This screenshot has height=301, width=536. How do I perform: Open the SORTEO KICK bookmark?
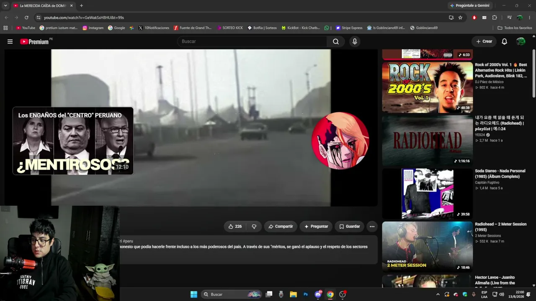coord(230,28)
